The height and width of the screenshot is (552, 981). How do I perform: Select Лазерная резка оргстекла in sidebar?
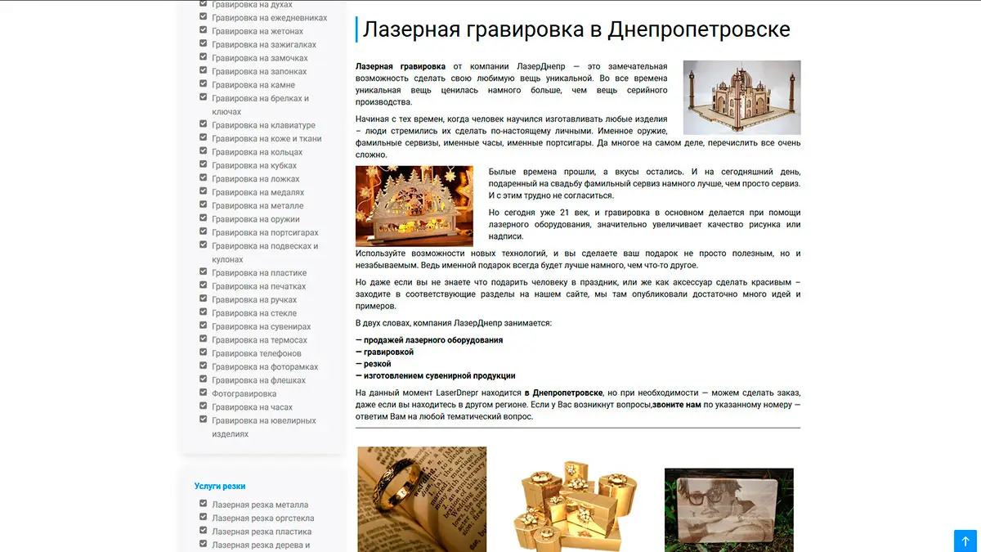(x=262, y=518)
